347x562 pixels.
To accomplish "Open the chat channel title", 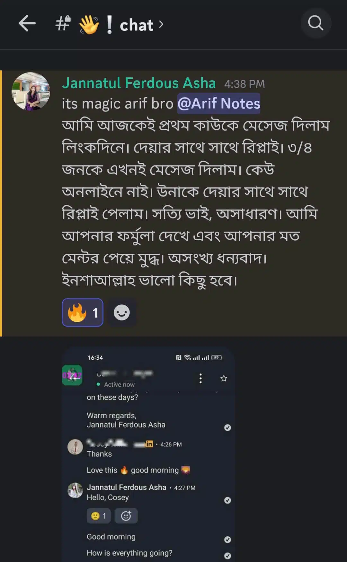I will tap(137, 25).
